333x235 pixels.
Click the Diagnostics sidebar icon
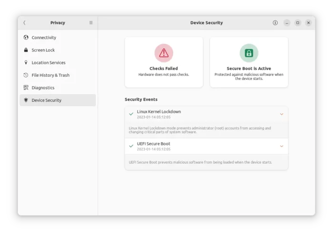(x=26, y=88)
